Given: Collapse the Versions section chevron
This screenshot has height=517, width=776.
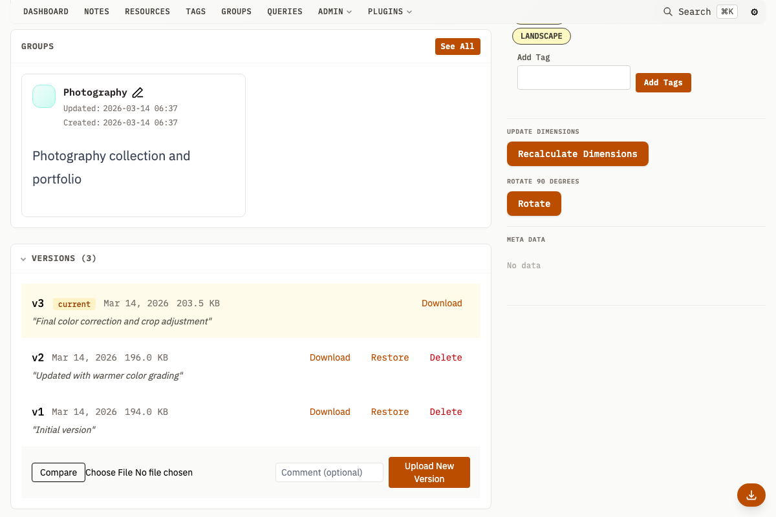Looking at the screenshot, I should (23, 258).
